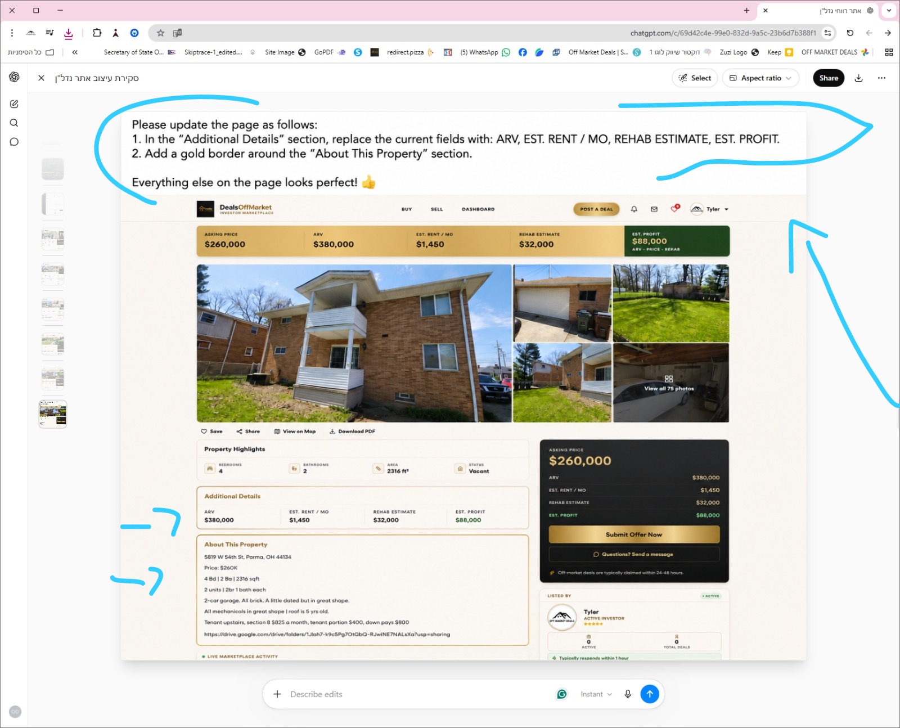900x728 pixels.
Task: Click Submit Offer Now in the mockup
Action: 634,534
